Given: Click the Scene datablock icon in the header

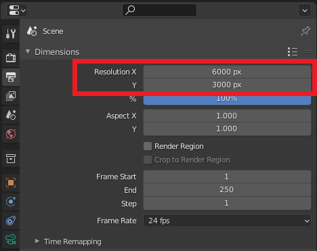Looking at the screenshot, I should [x=32, y=31].
